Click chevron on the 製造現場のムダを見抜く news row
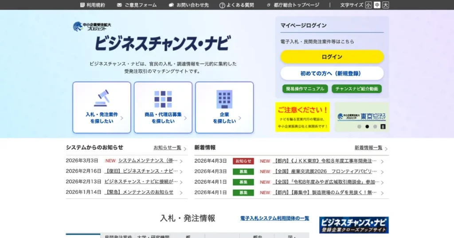454x238 pixels. pyautogui.click(x=382, y=193)
